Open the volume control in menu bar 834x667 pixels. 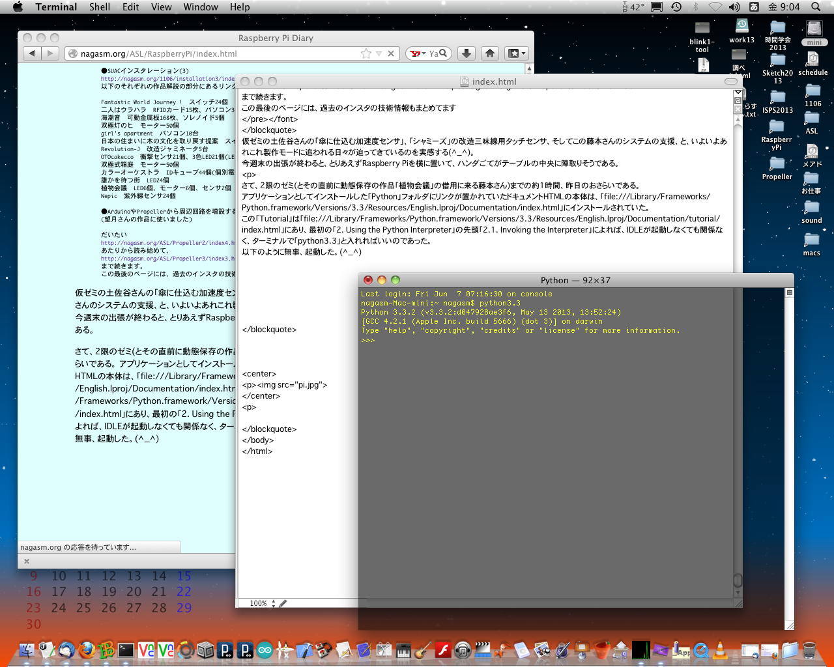pos(734,7)
